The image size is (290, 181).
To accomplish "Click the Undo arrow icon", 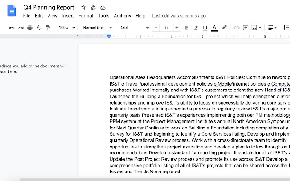I will point(11,28).
